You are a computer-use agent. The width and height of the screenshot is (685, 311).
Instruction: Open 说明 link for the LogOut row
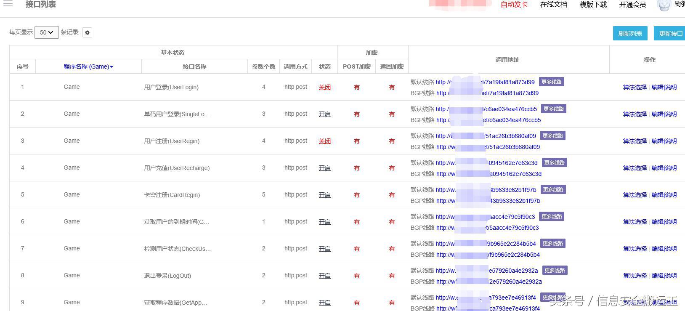pos(671,276)
